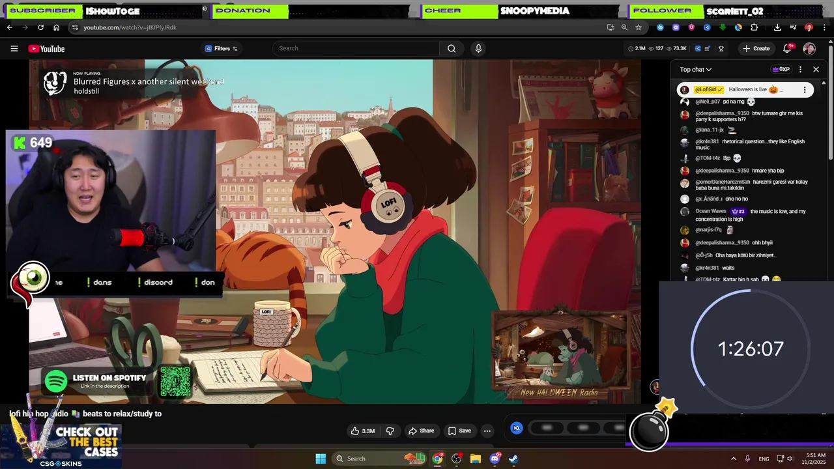
Task: Click the video title lofi hip hop radio
Action: 85,414
